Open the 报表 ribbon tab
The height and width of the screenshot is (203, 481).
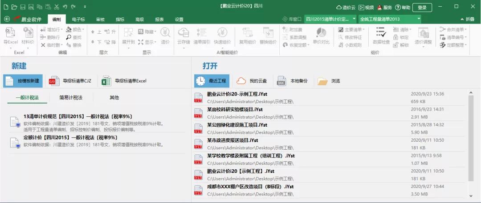coord(159,19)
